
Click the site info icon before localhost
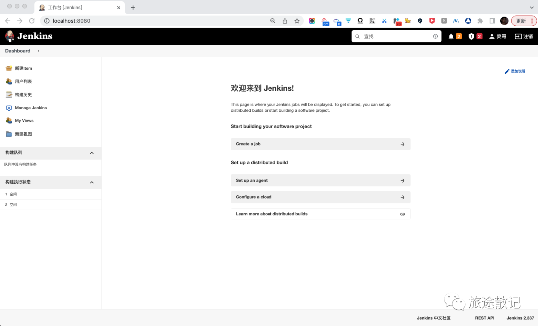point(47,21)
